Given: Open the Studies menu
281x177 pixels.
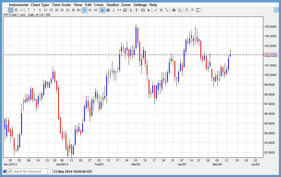Looking at the screenshot, I should click(112, 5).
